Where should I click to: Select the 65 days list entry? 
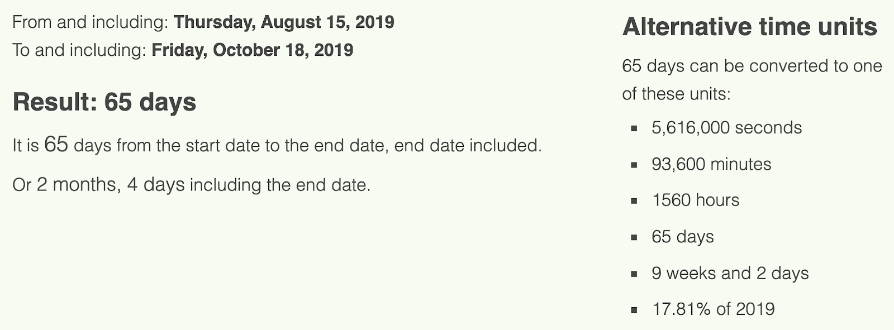[x=683, y=237]
